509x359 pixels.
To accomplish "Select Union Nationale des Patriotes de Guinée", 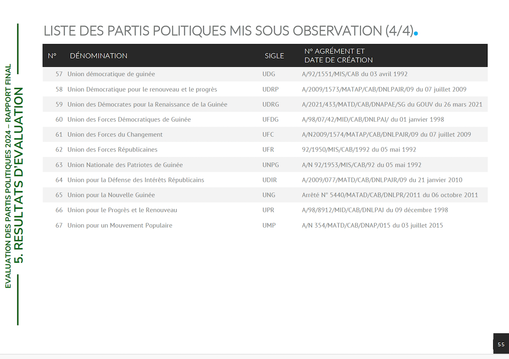I will 125,165.
